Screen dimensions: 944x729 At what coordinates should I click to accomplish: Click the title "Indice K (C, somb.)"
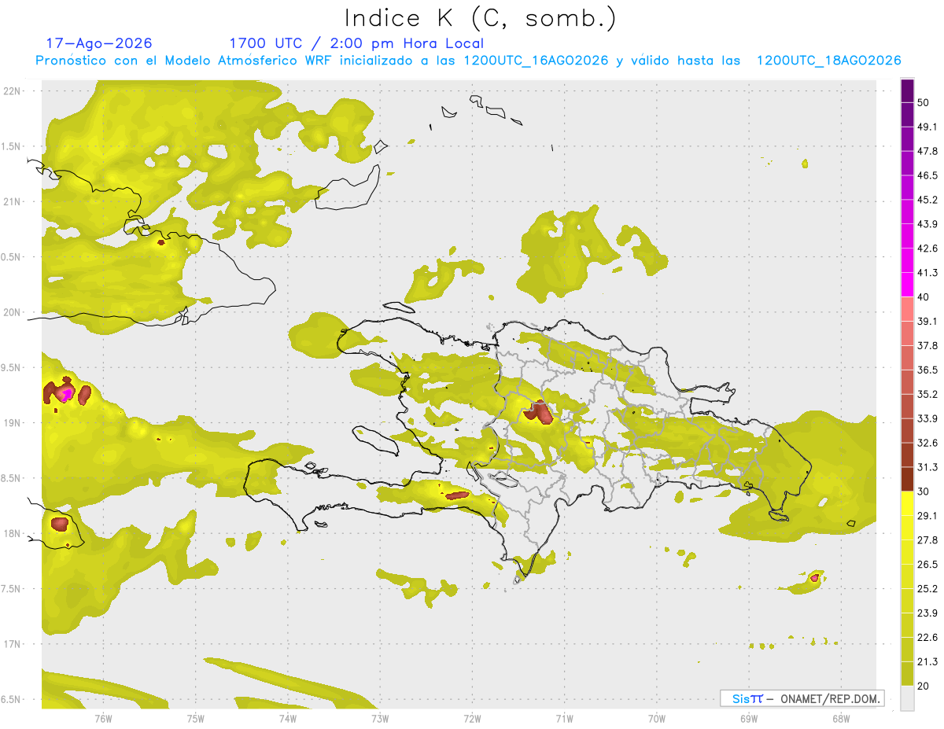[481, 18]
